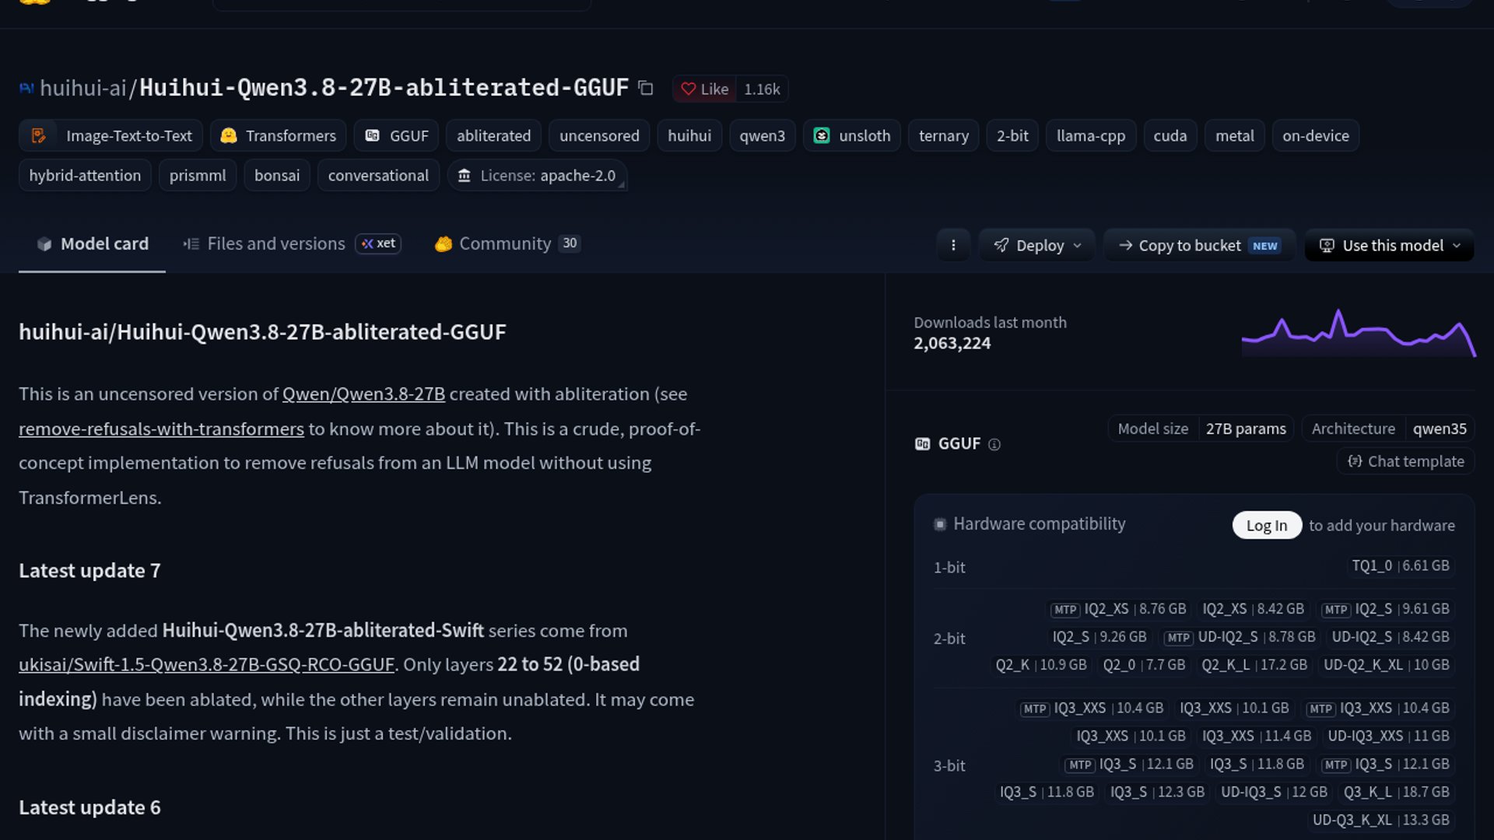Click the Log In button
The image size is (1494, 840).
point(1267,525)
